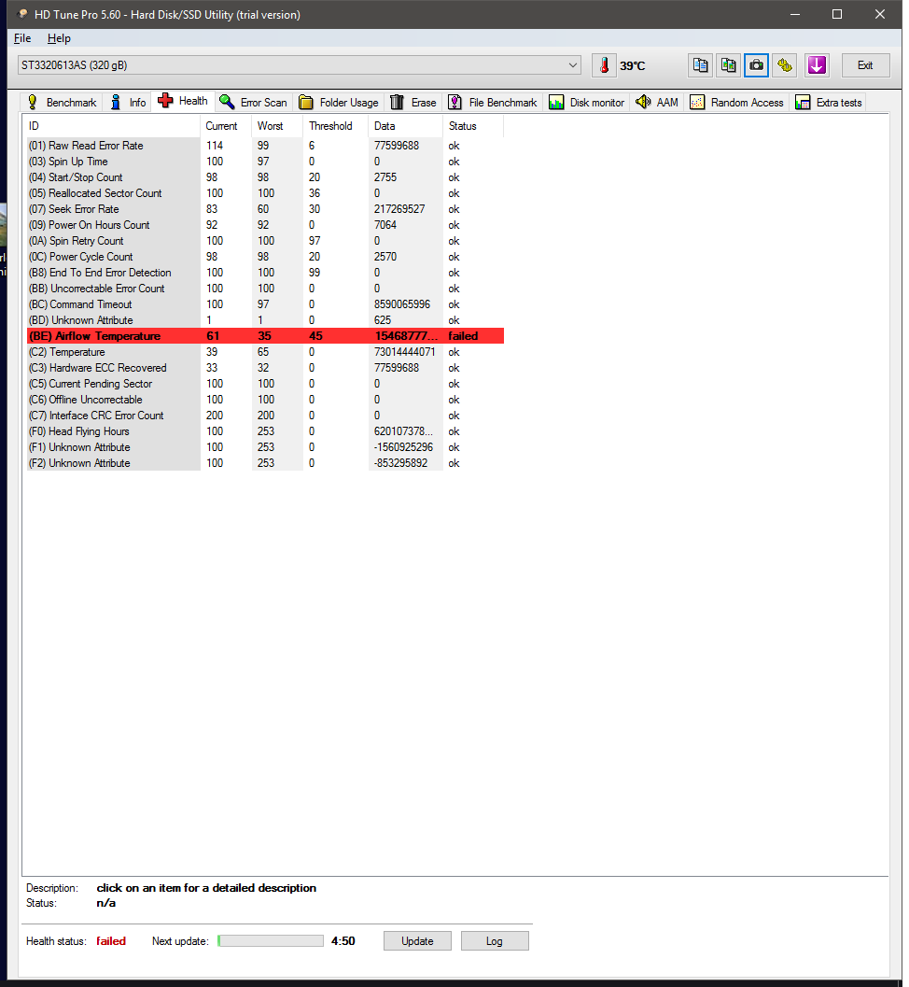Select the Head Flying Hours row

coord(265,431)
